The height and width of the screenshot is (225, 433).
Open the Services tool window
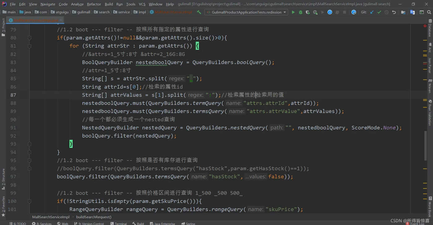point(41,223)
